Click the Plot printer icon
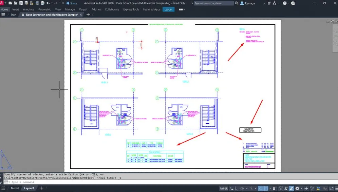Screen dimensions: 338x192 tap(42, 3)
